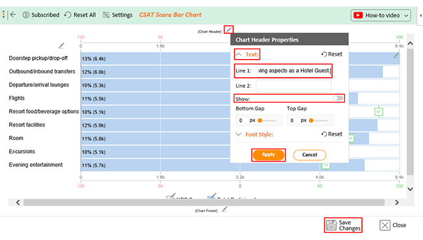
Task: Reset the Font Style section
Action: coord(332,134)
